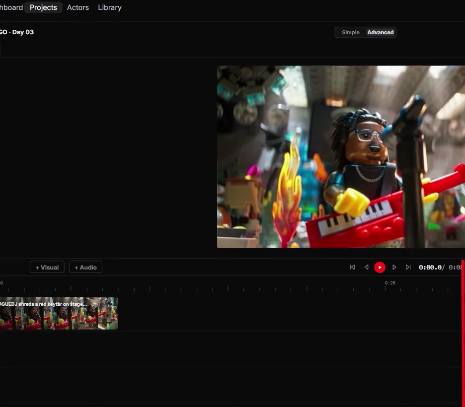
Task: Click the 0:25 timeline ruler mark
Action: pyautogui.click(x=390, y=283)
